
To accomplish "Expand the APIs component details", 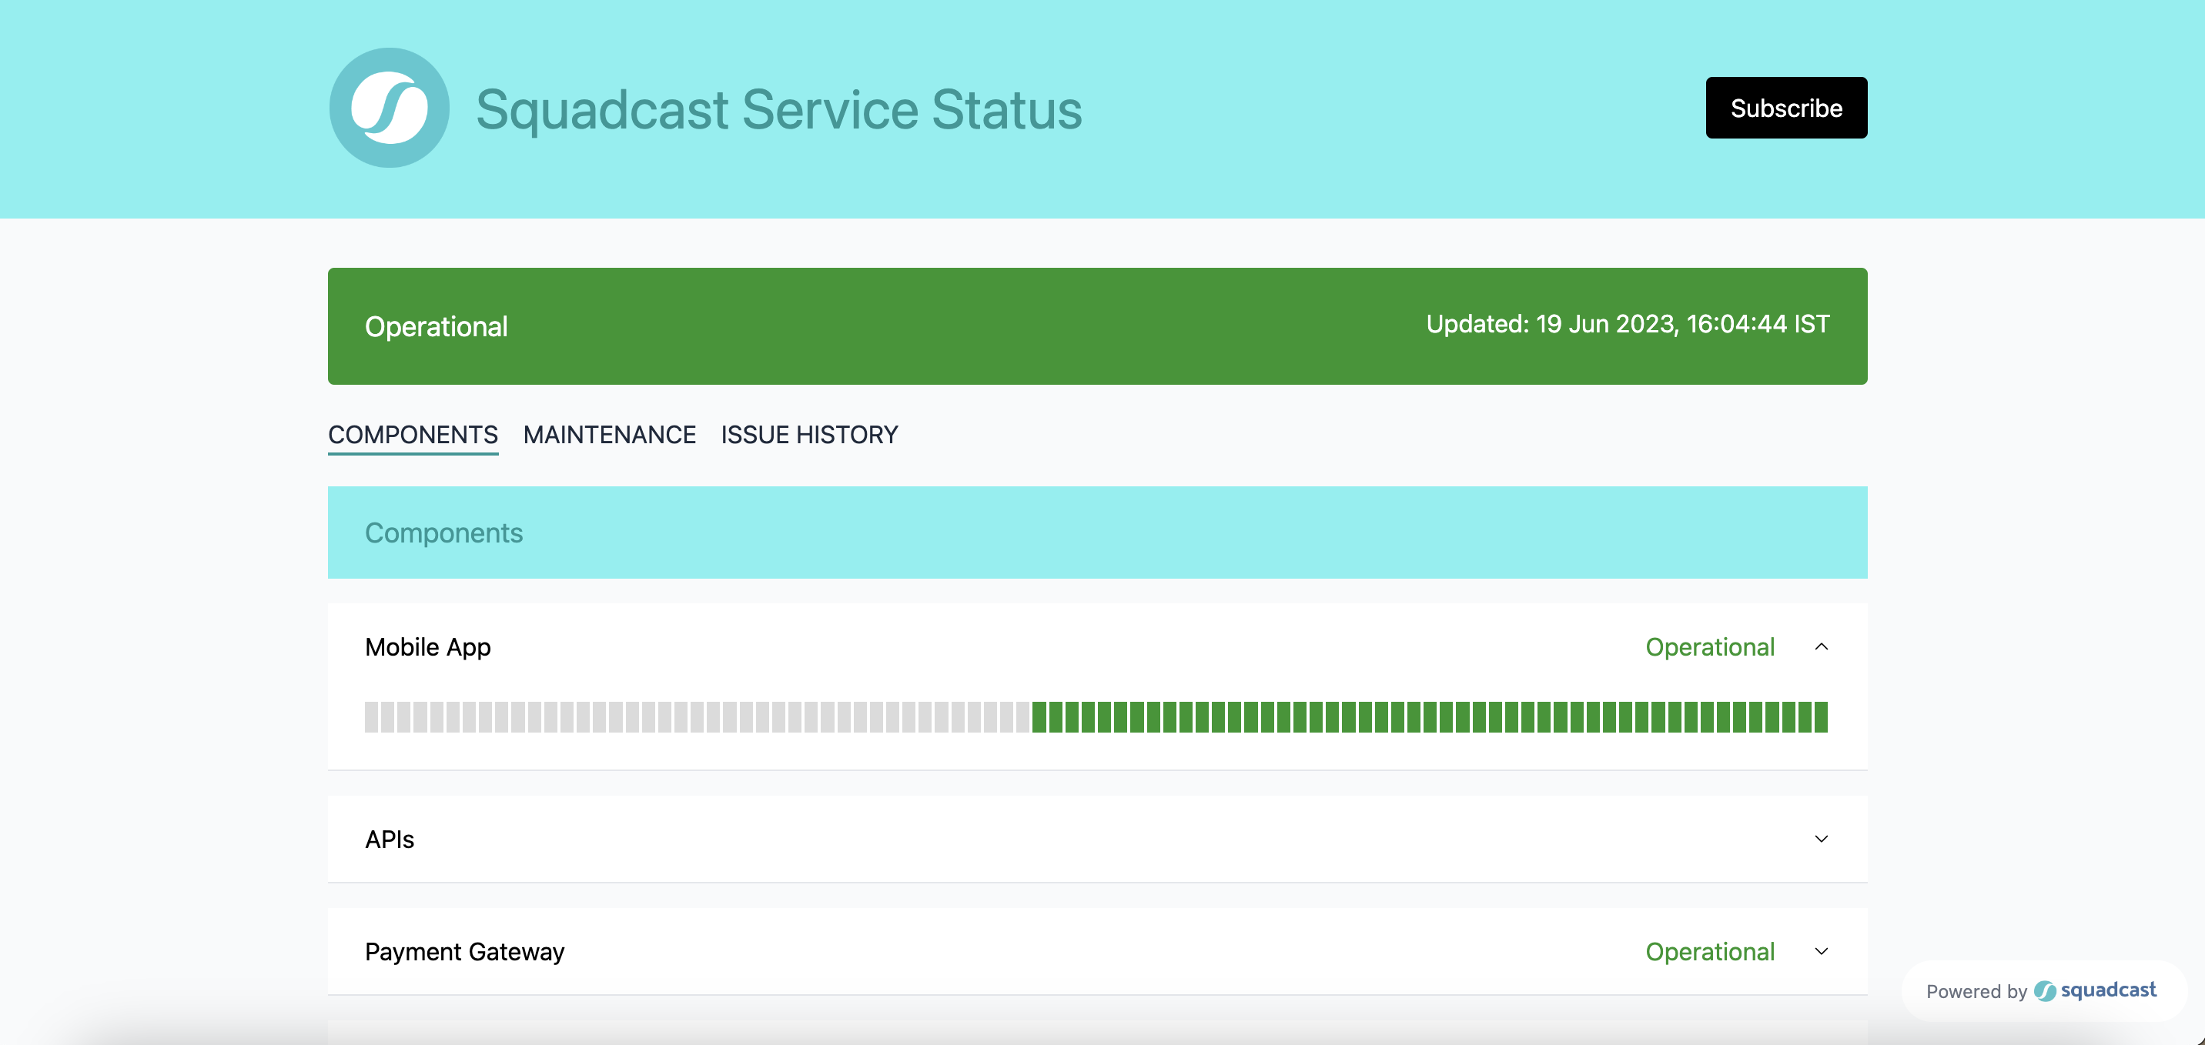I will 1822,840.
